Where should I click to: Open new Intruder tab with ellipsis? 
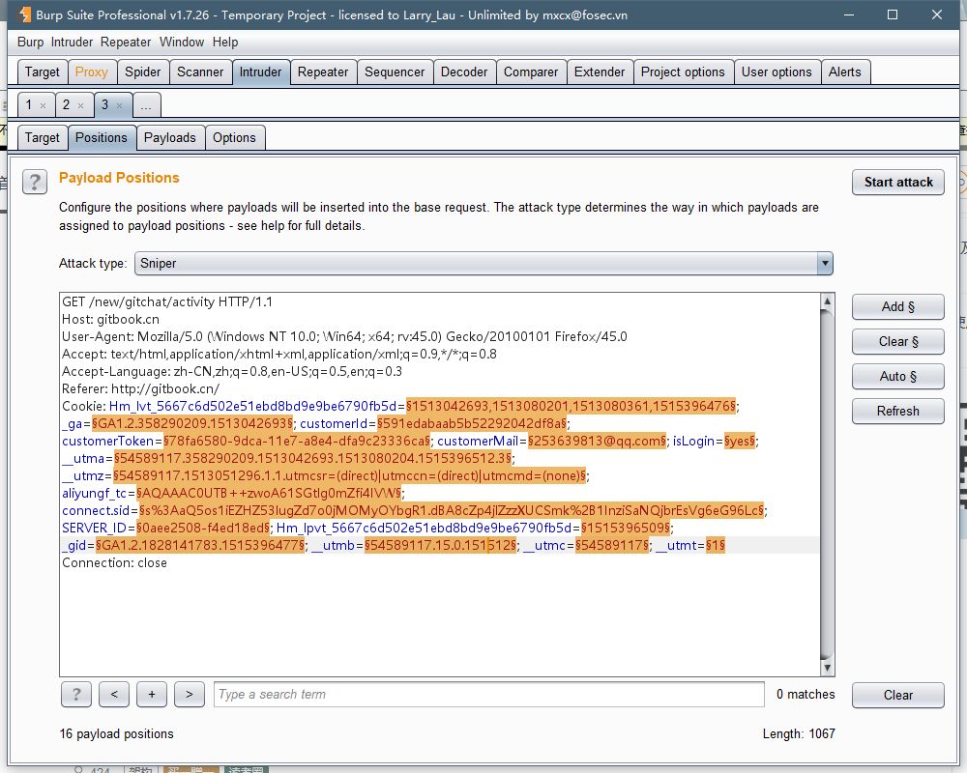coord(147,105)
